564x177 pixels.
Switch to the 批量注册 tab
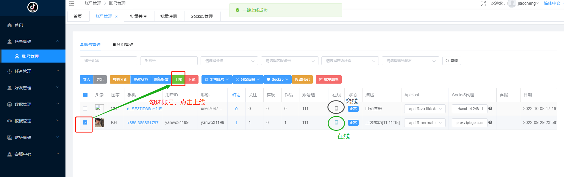point(169,16)
